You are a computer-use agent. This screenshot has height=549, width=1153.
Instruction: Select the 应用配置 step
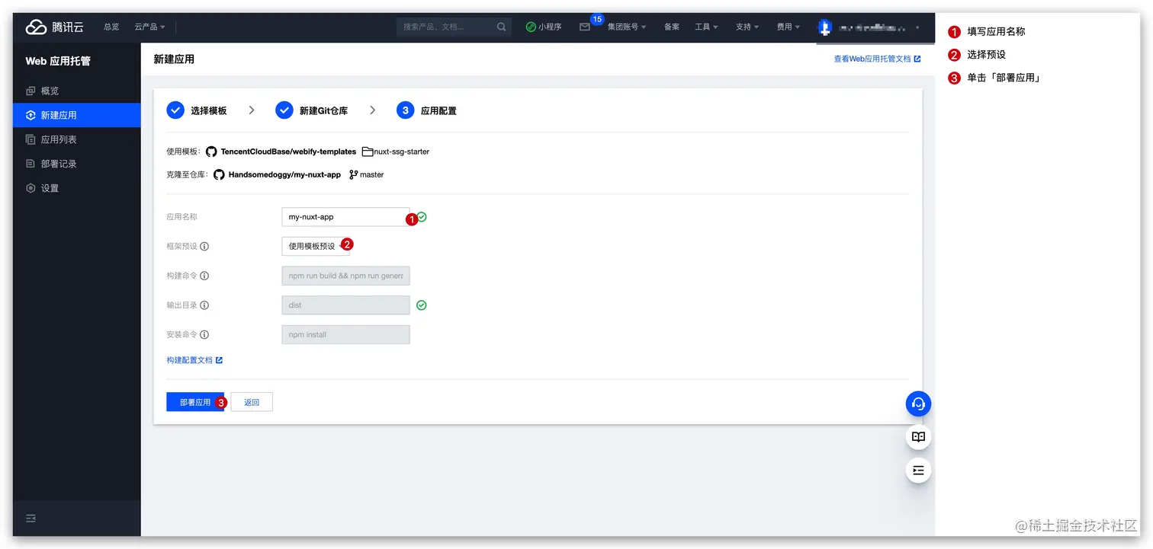426,110
